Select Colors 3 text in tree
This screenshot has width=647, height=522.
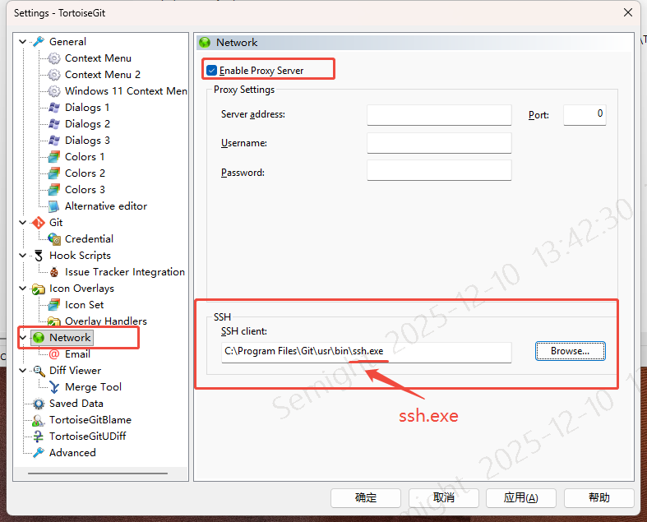[x=85, y=190]
